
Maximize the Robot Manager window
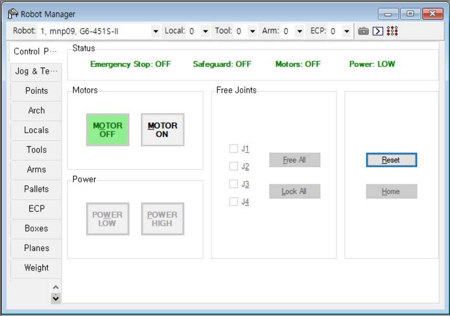[410, 14]
